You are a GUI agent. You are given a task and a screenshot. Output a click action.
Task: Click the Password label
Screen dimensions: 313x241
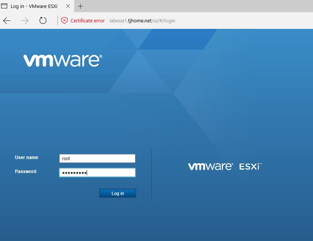point(25,172)
